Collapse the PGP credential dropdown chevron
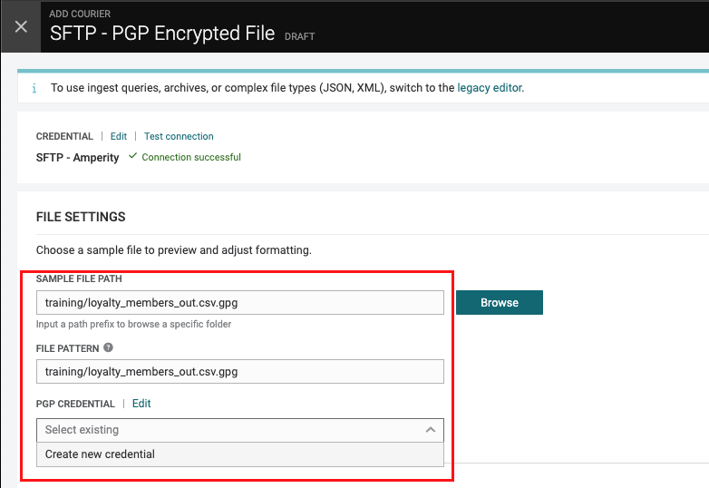 coord(431,430)
